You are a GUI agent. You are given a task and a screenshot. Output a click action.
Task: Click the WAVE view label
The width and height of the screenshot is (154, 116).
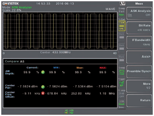pyautogui.click(x=110, y=9)
